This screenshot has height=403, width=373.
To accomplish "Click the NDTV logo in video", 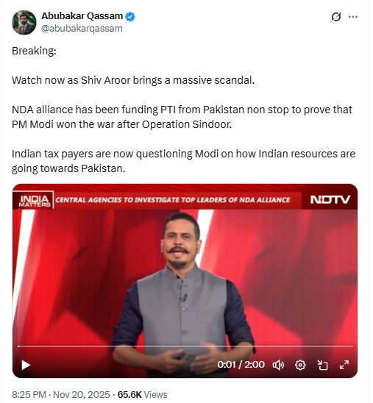I will click(x=330, y=200).
